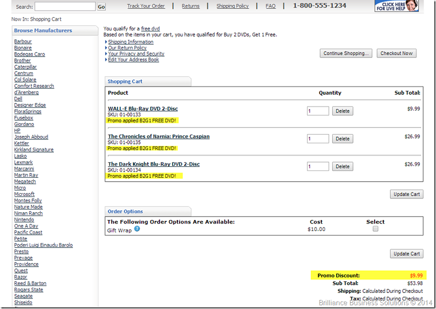Open the Brother manufacturer link
This screenshot has height=309, width=436.
22,61
